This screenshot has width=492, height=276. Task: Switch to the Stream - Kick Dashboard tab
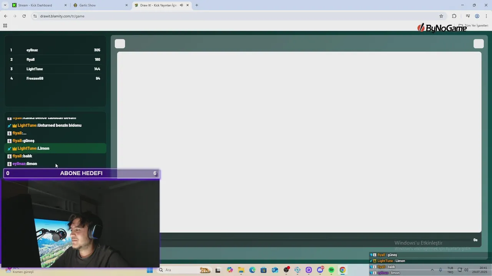pyautogui.click(x=35, y=5)
